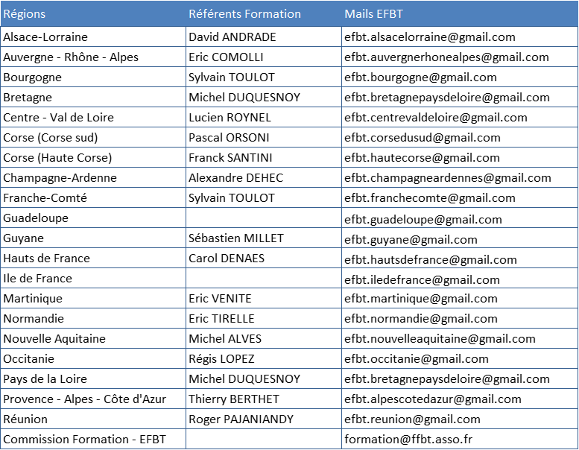Screen dimensions: 579x450
Task: Click fifteenth row cell under Mails EFBT
Action: (x=460, y=318)
